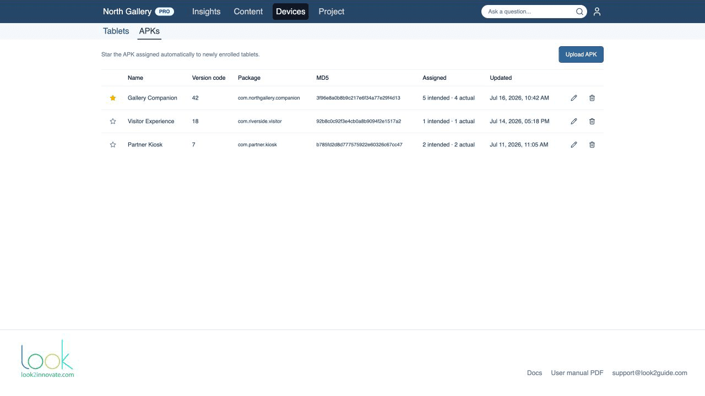Click the Jul 11, 2026 updated date
This screenshot has height=396, width=705.
click(519, 145)
